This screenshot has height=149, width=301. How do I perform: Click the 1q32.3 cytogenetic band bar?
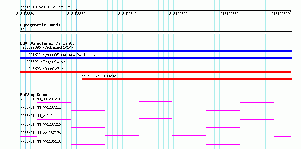[156, 33]
